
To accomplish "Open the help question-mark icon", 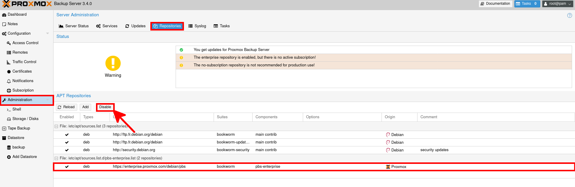I will [569, 15].
